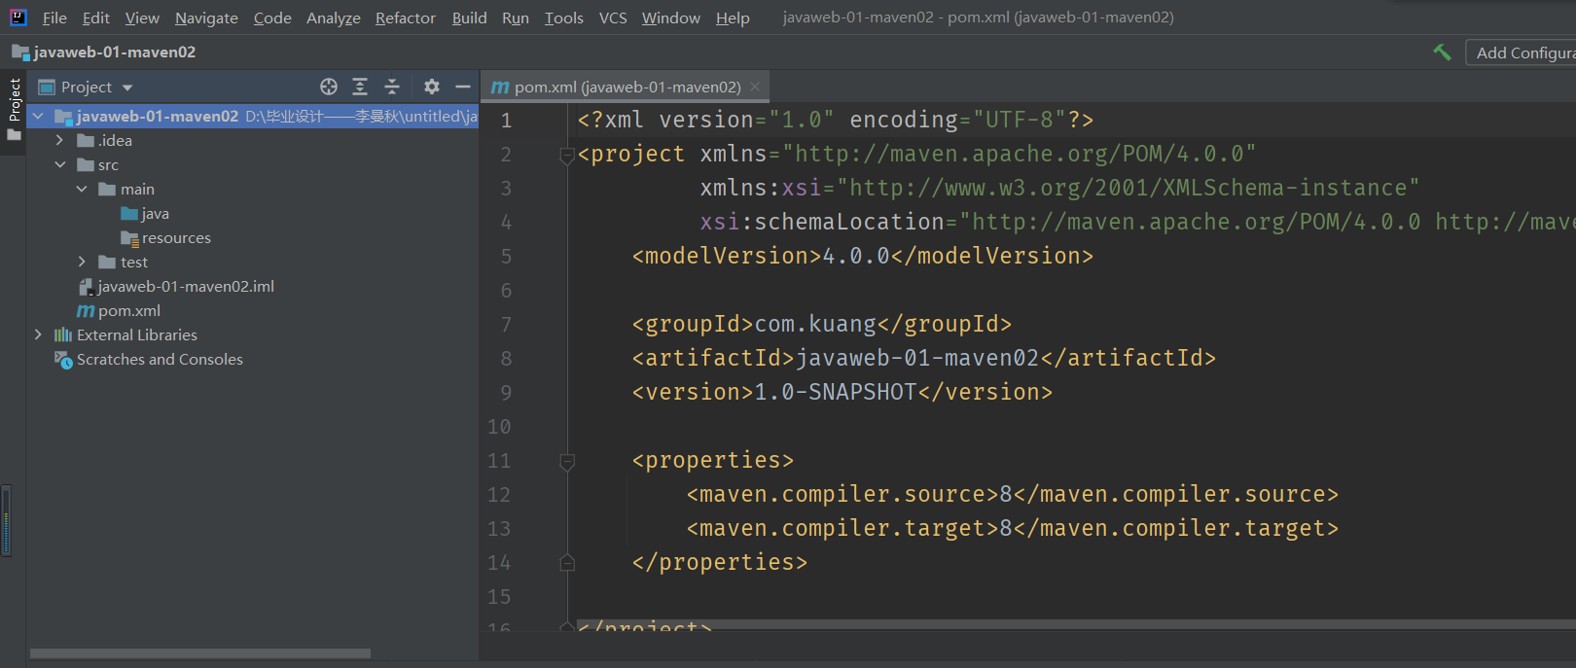Viewport: 1576px width, 668px height.
Task: Click the editor horizontal scrollbar
Action: (1076, 624)
